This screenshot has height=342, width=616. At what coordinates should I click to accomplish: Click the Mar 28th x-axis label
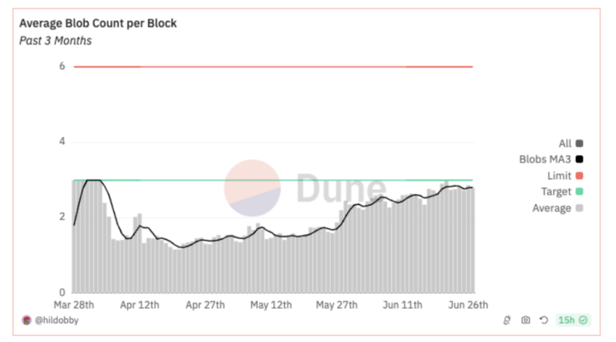click(74, 305)
